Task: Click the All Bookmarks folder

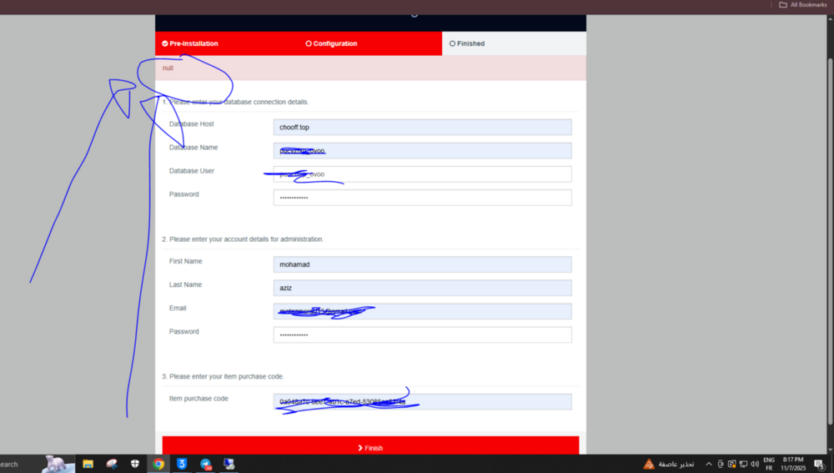Action: coord(802,5)
